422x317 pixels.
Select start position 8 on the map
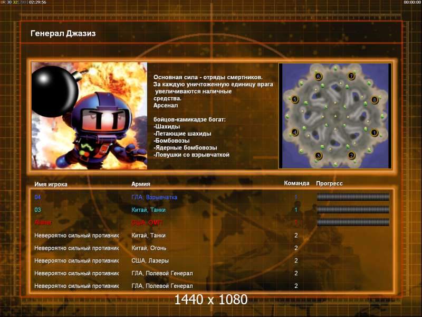click(x=374, y=100)
